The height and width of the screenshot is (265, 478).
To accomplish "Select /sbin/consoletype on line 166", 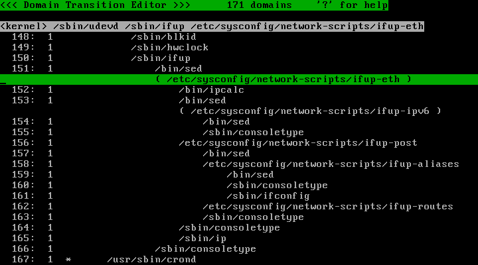I will point(205,248).
